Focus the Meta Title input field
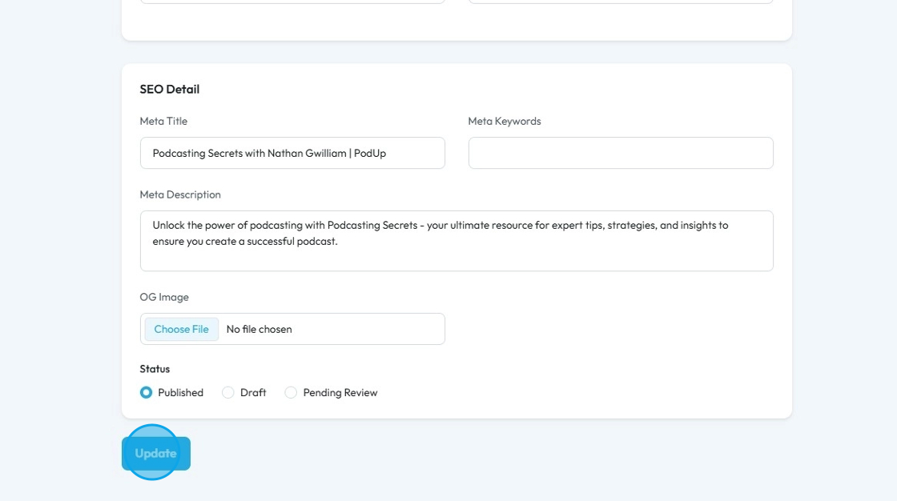Viewport: 897px width, 501px height. (x=292, y=153)
